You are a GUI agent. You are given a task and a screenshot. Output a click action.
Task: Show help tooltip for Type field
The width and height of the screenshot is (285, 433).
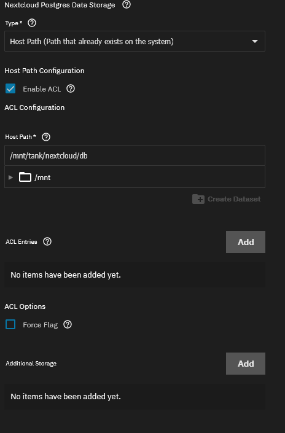32,23
